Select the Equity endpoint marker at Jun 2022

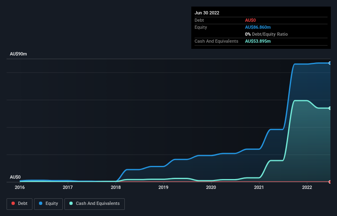(330, 63)
